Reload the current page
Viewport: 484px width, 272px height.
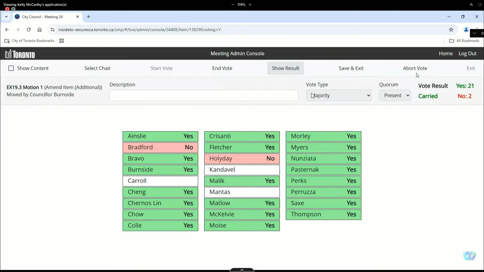pyautogui.click(x=28, y=30)
